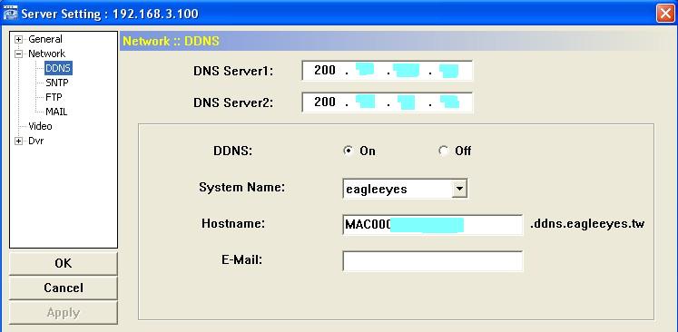This screenshot has height=332, width=678.
Task: Select Dvr in the settings tree
Action: coord(36,141)
